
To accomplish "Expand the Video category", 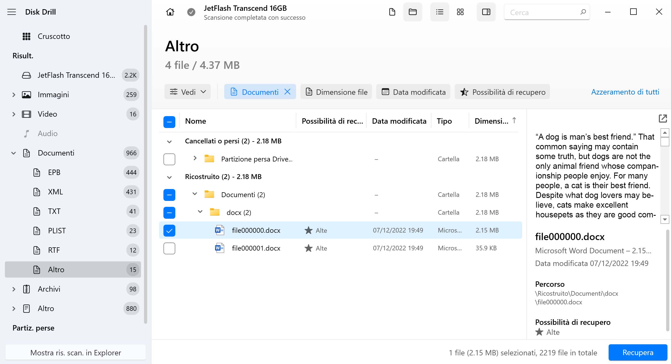I will (14, 114).
